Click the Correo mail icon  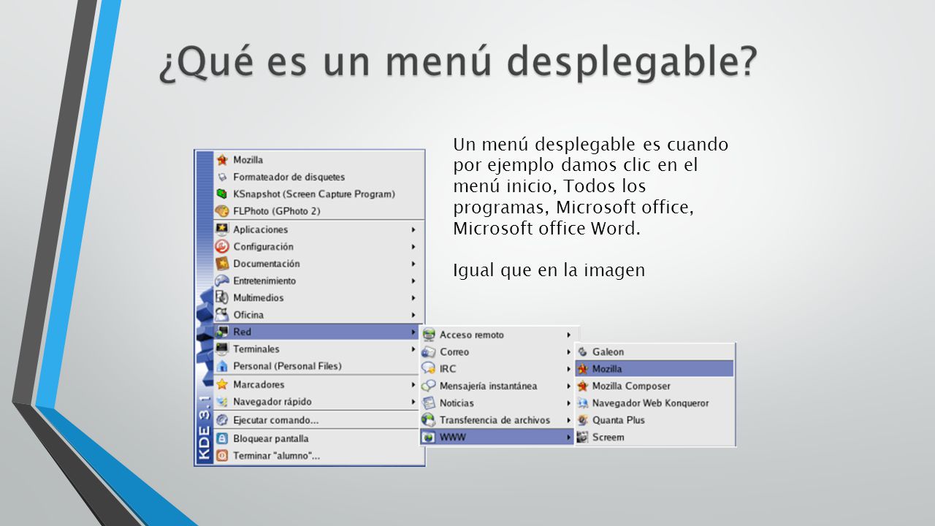(x=429, y=352)
